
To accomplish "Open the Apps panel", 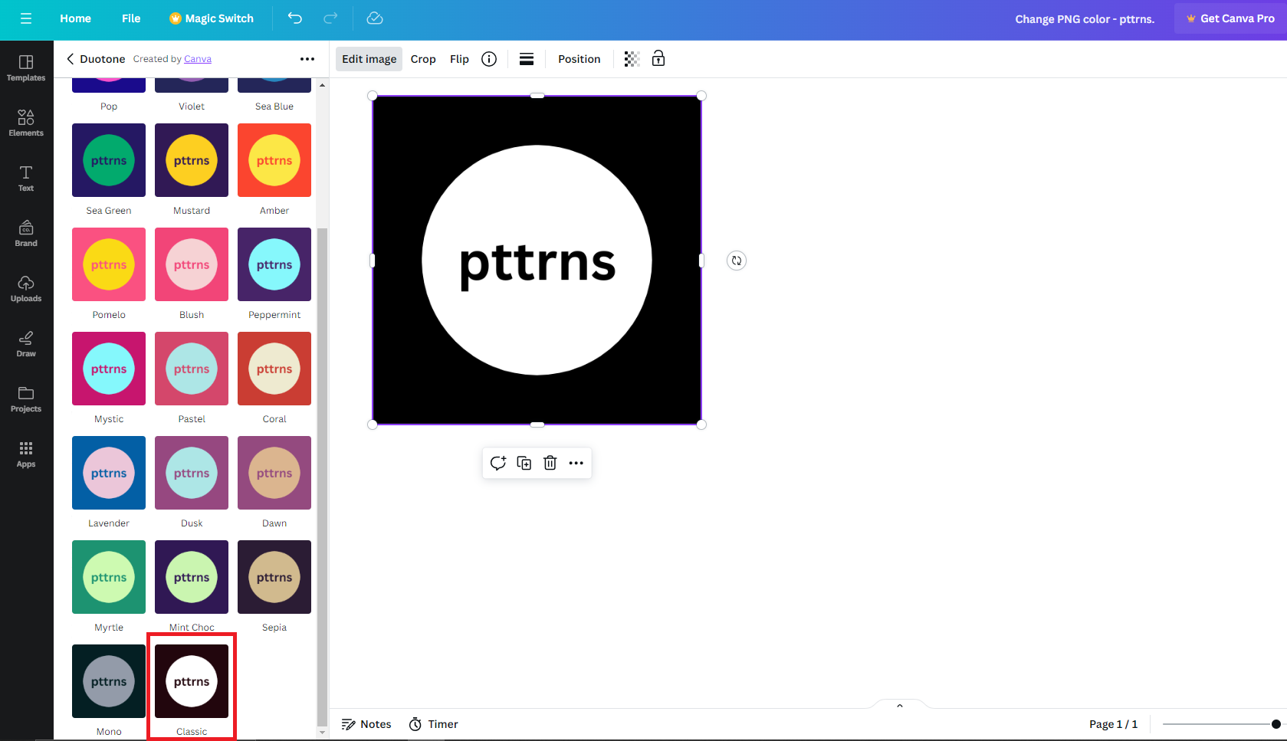I will (x=26, y=454).
